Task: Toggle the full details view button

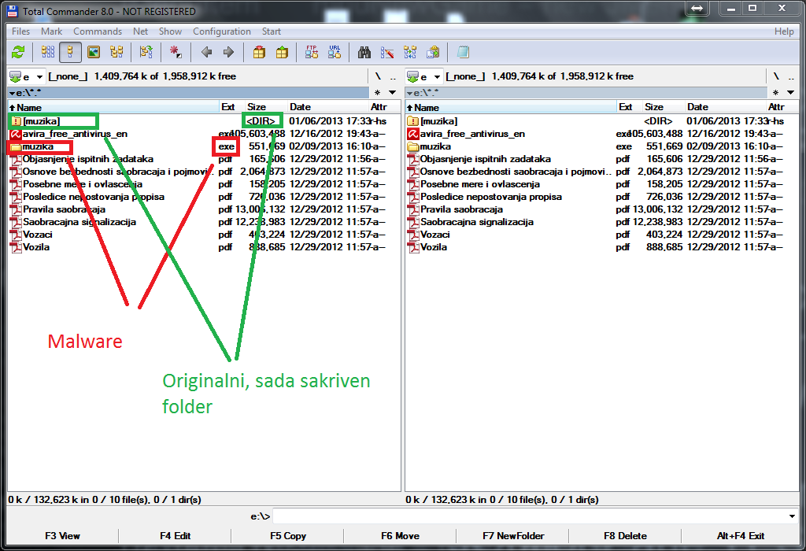Action: coord(70,52)
